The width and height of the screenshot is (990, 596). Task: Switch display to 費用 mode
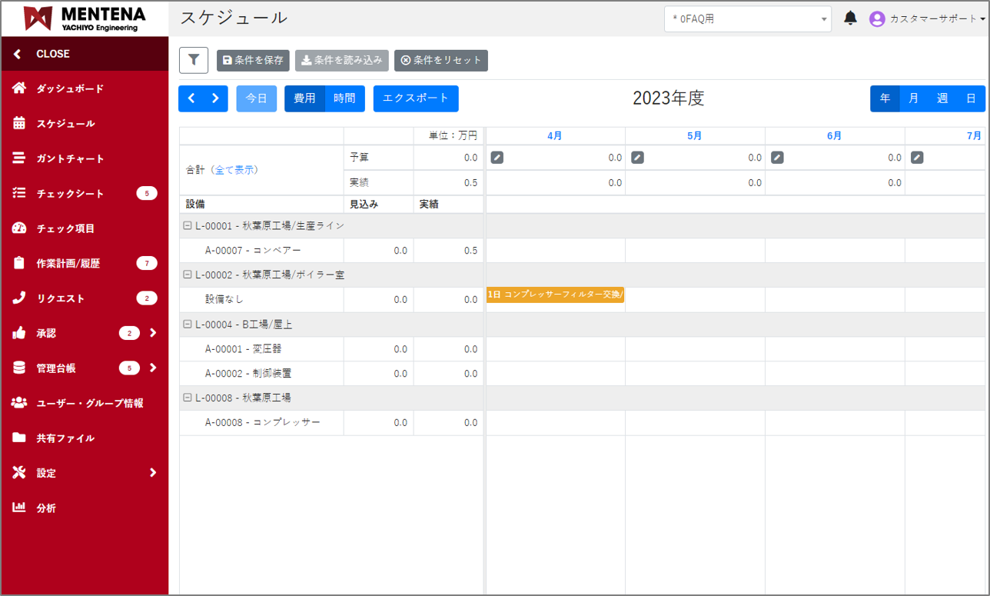pyautogui.click(x=304, y=98)
